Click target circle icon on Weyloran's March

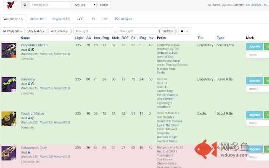(x=33, y=50)
